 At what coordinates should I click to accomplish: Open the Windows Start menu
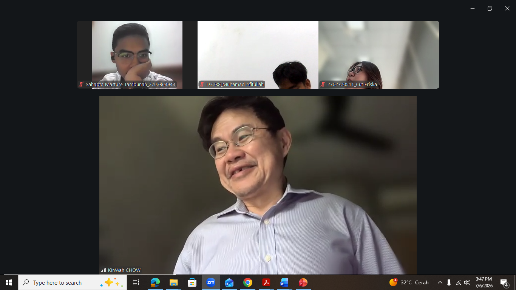pos(9,282)
